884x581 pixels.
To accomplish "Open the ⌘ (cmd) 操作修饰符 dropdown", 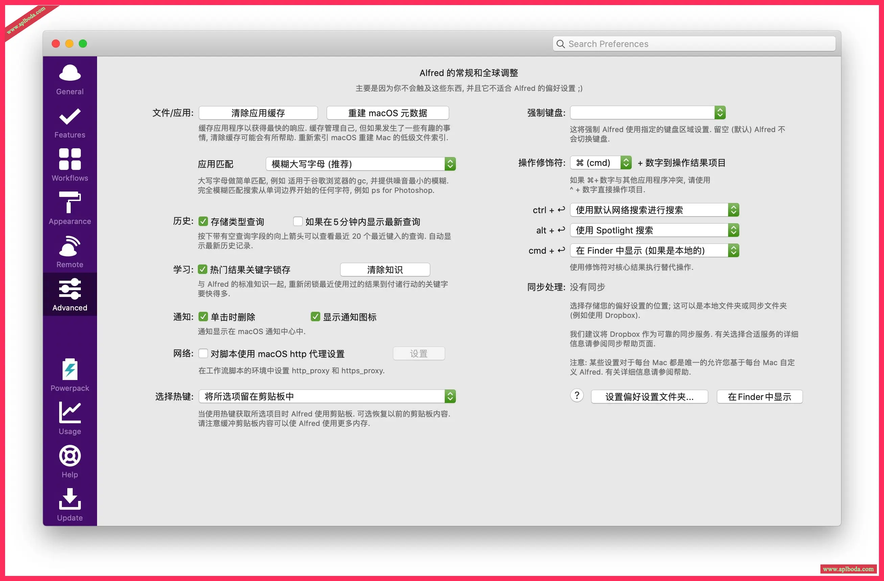I will pyautogui.click(x=601, y=163).
